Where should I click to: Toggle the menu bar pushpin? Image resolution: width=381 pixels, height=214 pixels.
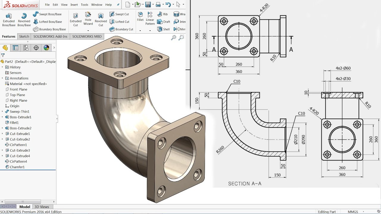118,4
